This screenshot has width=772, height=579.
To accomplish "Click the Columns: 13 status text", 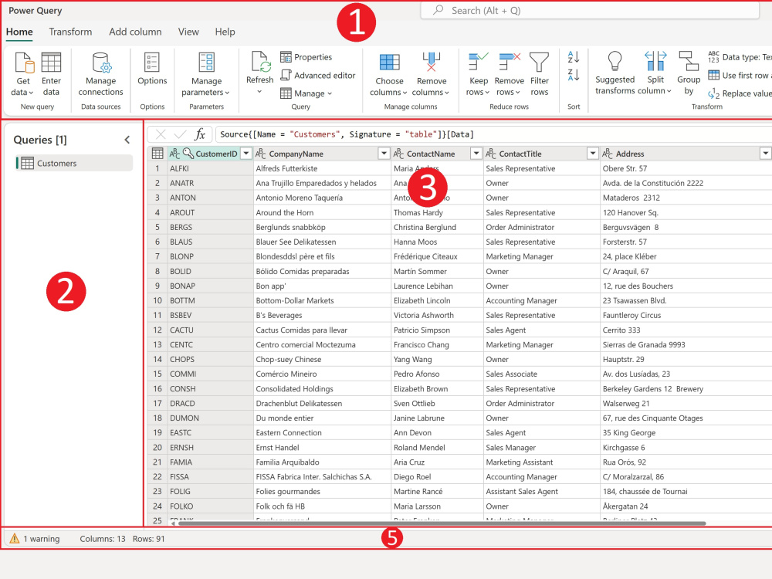I will (x=103, y=539).
